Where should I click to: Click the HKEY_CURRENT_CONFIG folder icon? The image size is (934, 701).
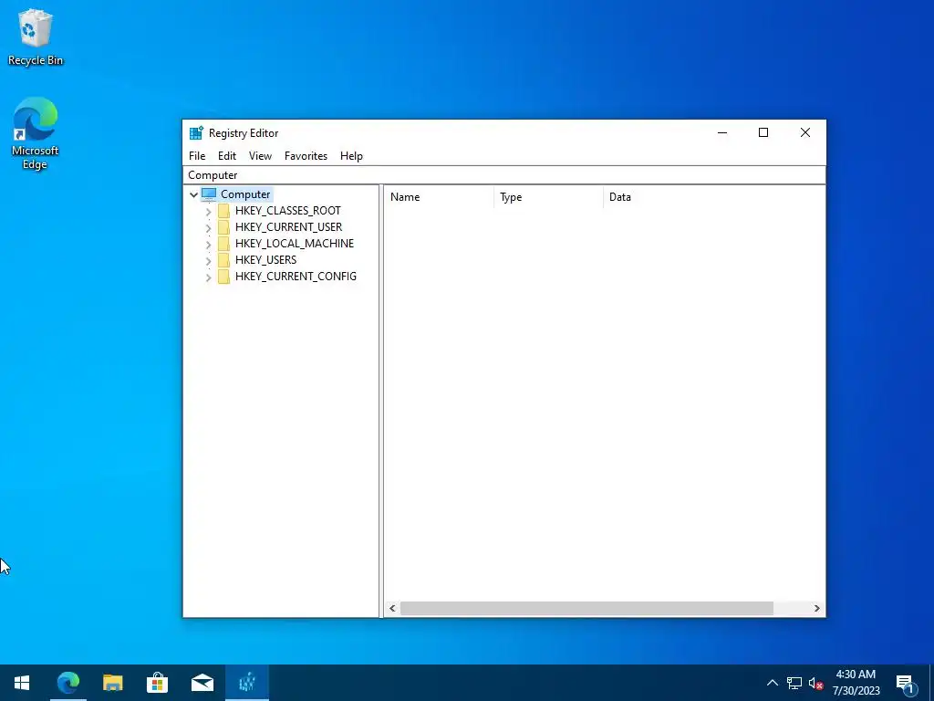coord(224,277)
